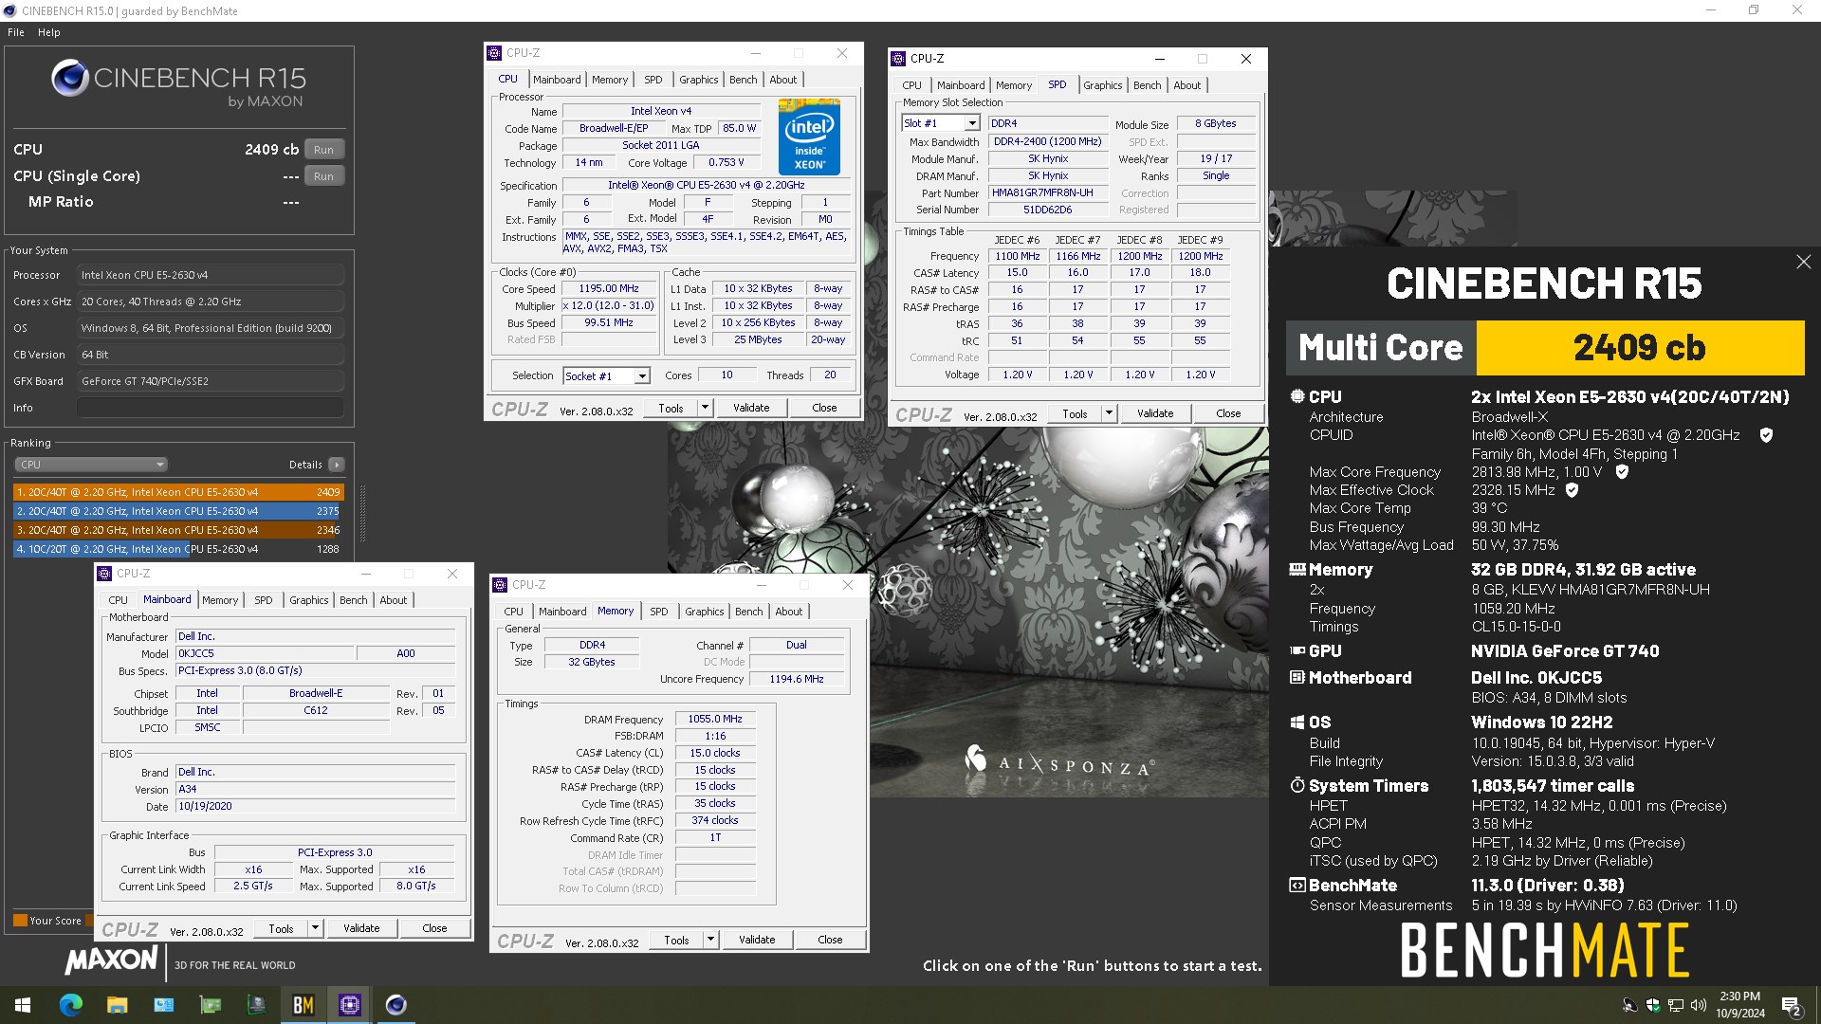Screen dimensions: 1821x1024
Task: Click the CPU-Z taskbar icon
Action: [350, 1005]
